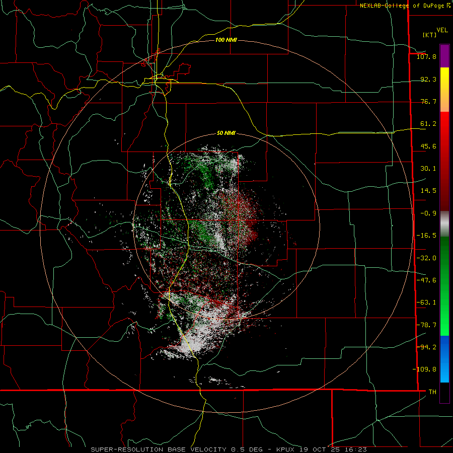453x453 pixels.
Task: Click the -109.8 velocity scale value
Action: pyautogui.click(x=424, y=369)
